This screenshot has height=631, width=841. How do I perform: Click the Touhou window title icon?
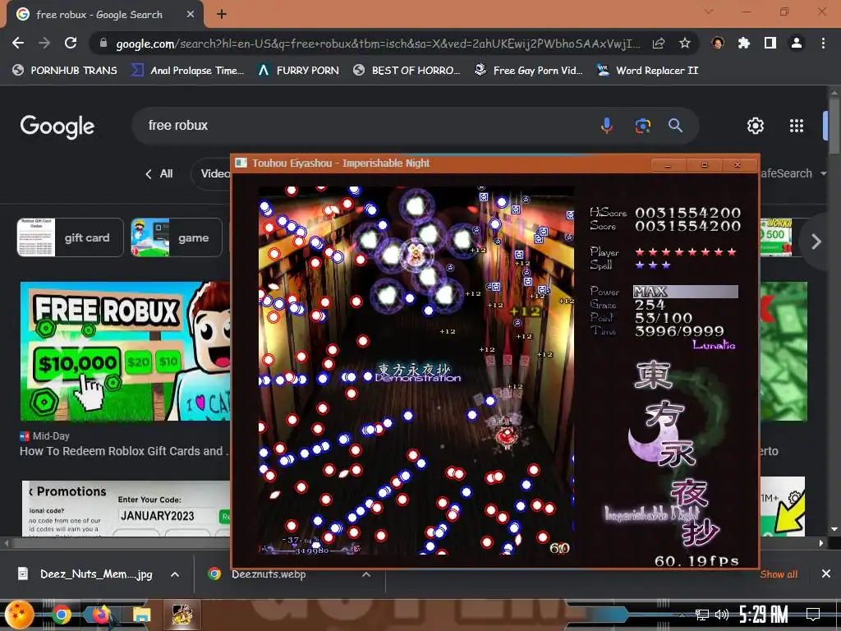pos(241,164)
